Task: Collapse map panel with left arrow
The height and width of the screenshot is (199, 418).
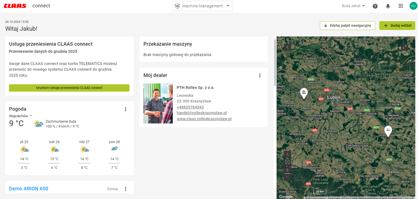Action: 287,47
